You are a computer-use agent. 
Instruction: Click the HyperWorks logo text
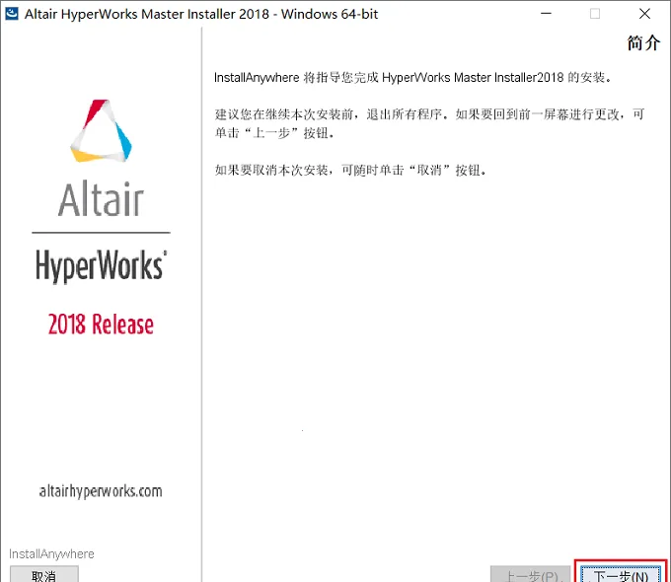pyautogui.click(x=101, y=265)
